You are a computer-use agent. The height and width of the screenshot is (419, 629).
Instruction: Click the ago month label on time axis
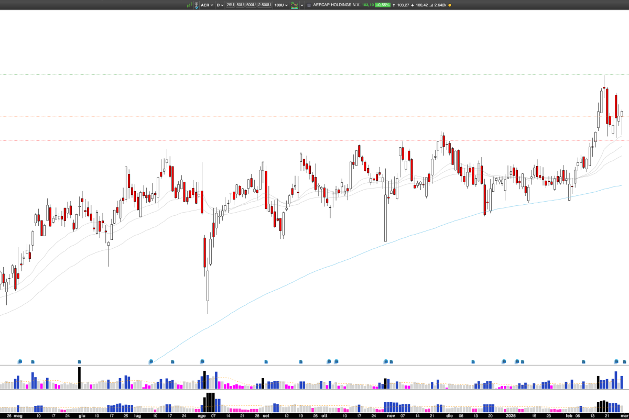tap(202, 415)
